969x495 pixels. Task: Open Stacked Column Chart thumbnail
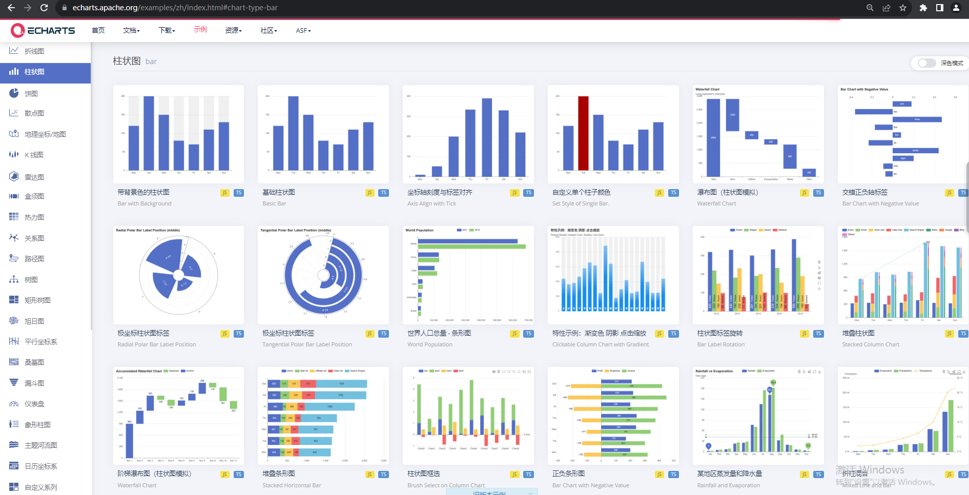tap(903, 275)
